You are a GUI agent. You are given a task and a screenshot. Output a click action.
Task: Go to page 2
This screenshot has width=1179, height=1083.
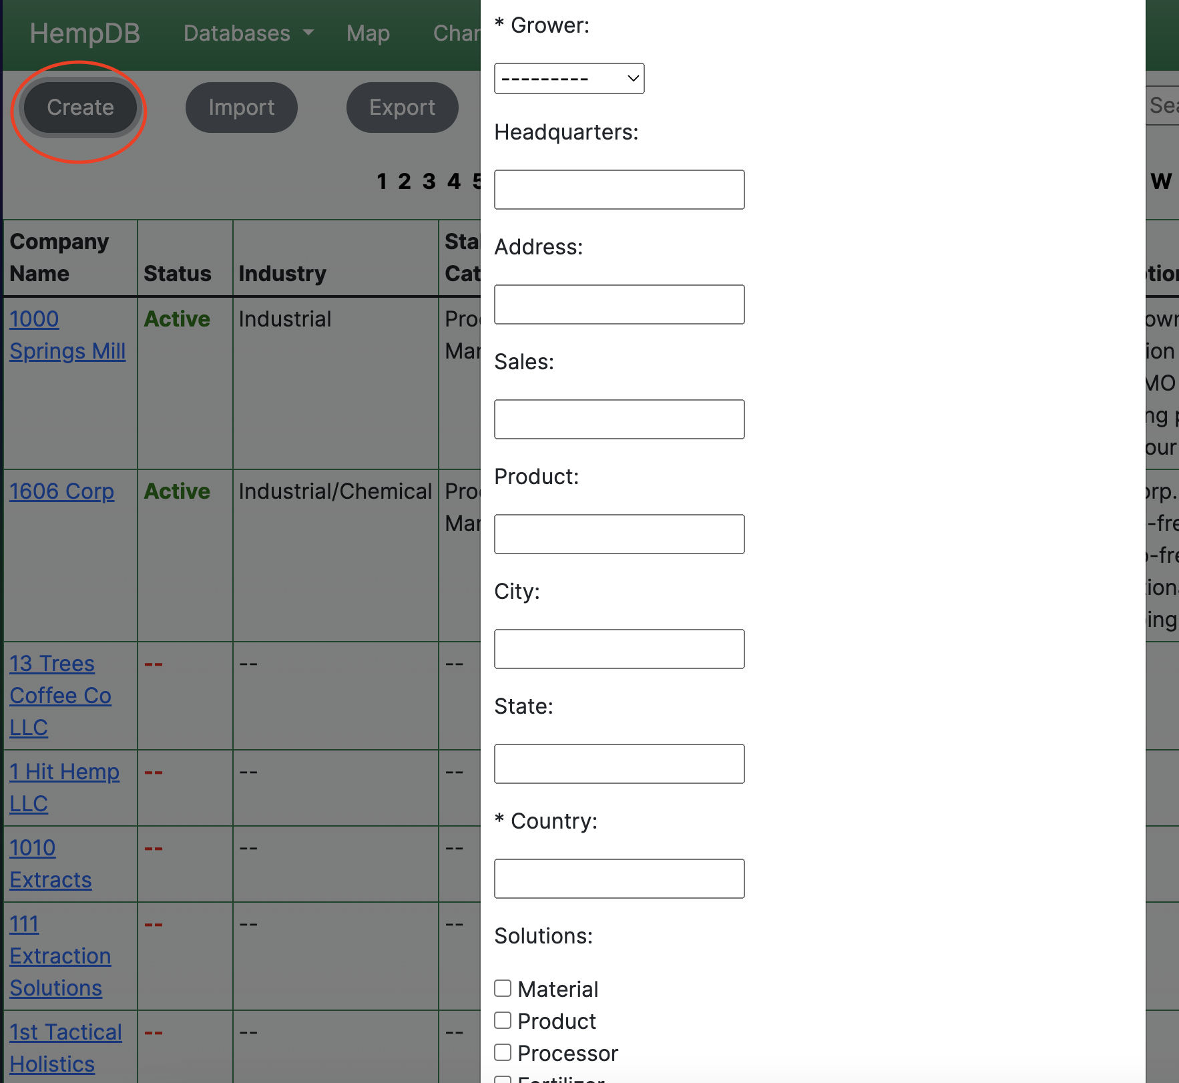[404, 182]
